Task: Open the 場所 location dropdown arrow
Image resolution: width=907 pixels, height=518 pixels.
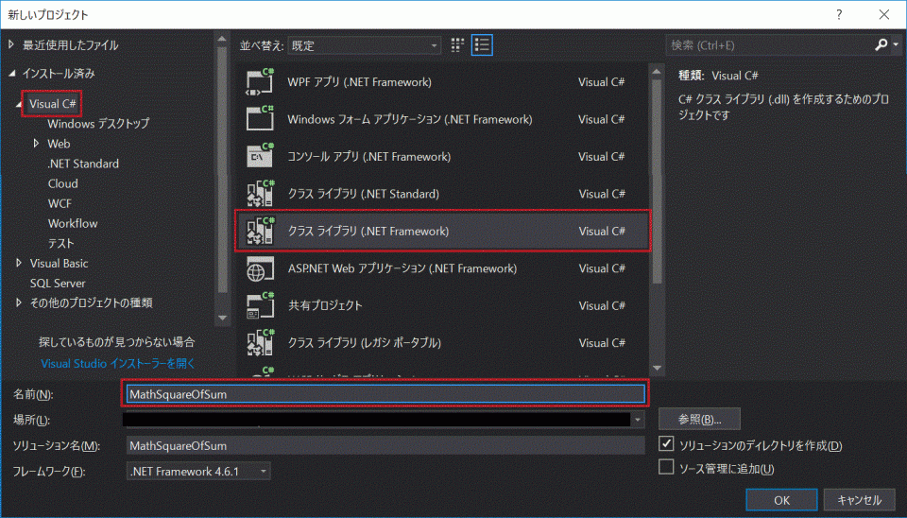Action: coord(638,420)
